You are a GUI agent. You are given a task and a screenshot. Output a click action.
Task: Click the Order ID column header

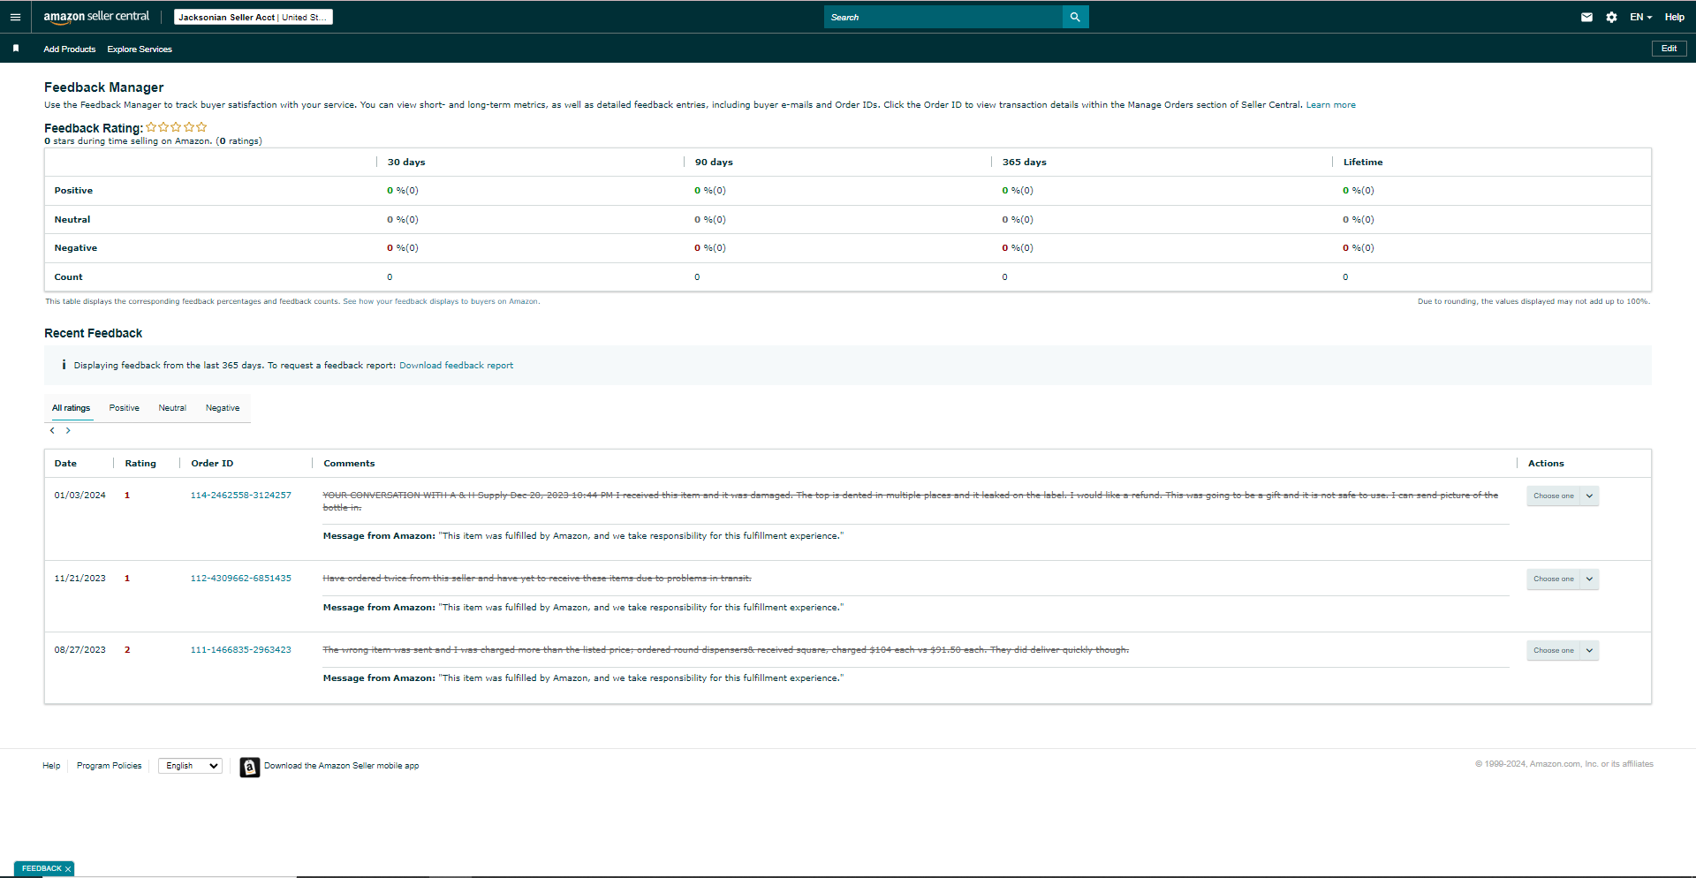pyautogui.click(x=212, y=464)
